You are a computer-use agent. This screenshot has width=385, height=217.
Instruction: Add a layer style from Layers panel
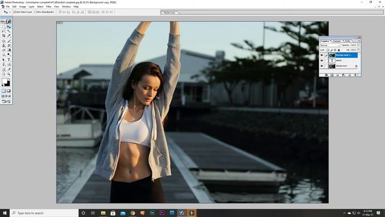point(326,75)
